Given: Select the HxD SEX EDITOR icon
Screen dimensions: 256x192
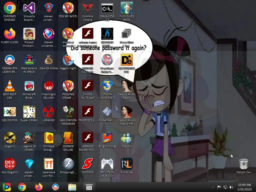Looking at the screenshot, I should coord(10,114).
